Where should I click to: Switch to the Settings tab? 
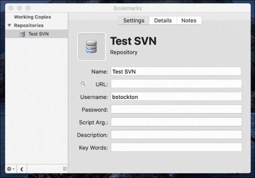[x=134, y=21]
